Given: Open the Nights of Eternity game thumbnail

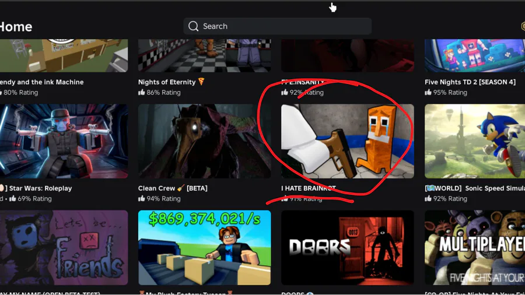Looking at the screenshot, I should coord(204,55).
